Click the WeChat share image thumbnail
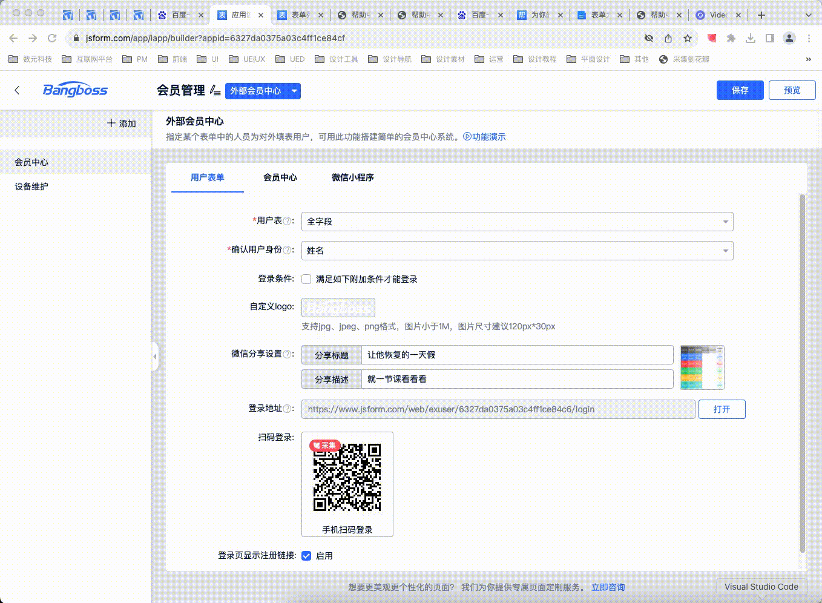This screenshot has width=822, height=603. (x=702, y=367)
